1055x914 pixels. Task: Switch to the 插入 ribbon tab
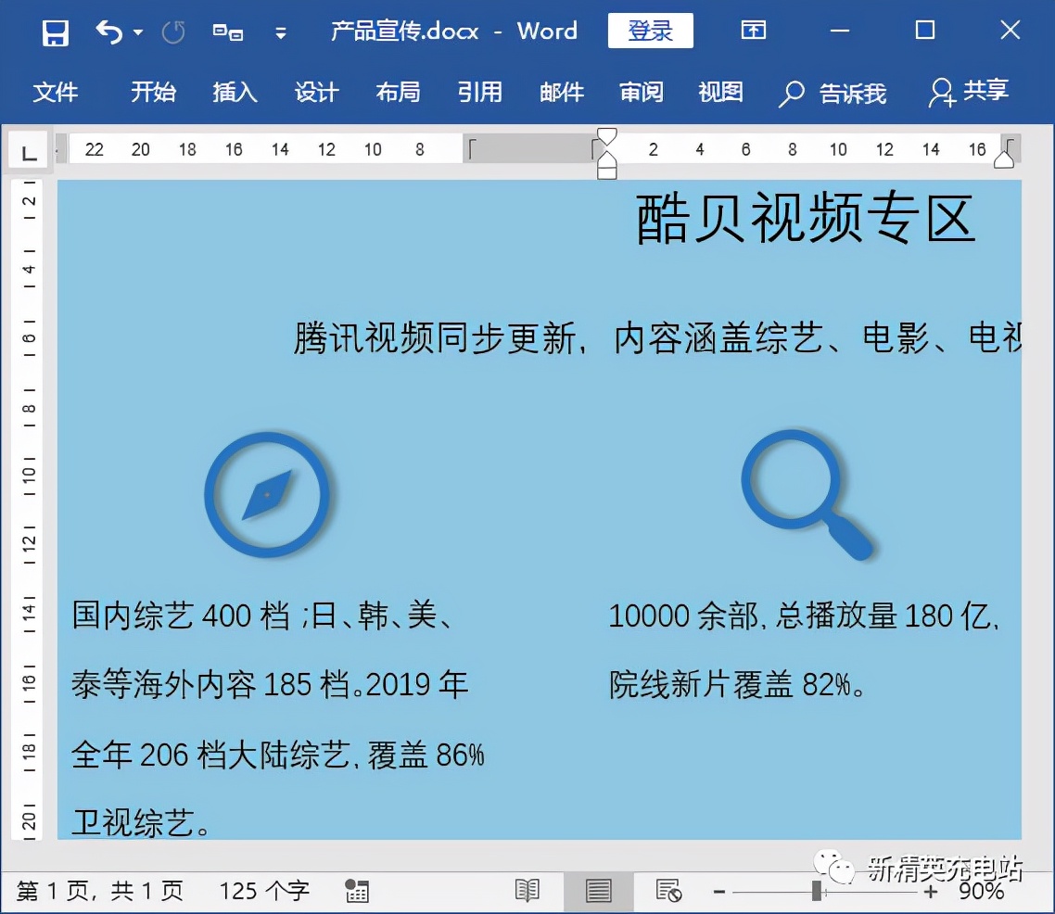[x=234, y=93]
